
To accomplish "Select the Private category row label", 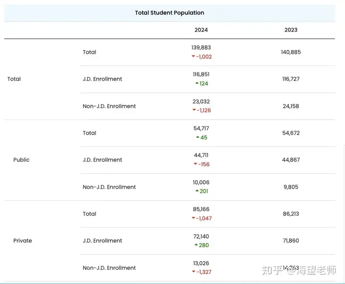I will tap(23, 241).
